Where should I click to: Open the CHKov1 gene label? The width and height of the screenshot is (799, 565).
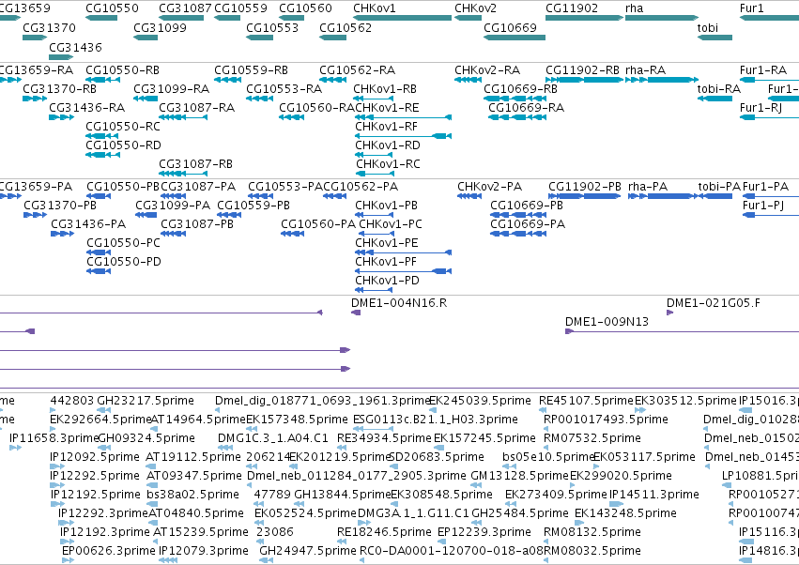(x=374, y=8)
